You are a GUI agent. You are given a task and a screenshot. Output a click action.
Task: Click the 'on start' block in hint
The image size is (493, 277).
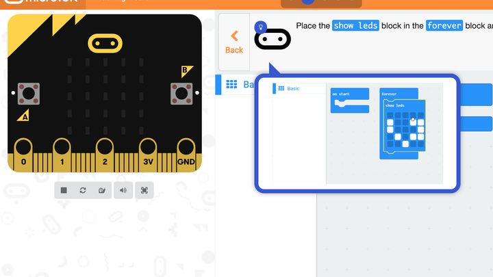coord(350,100)
